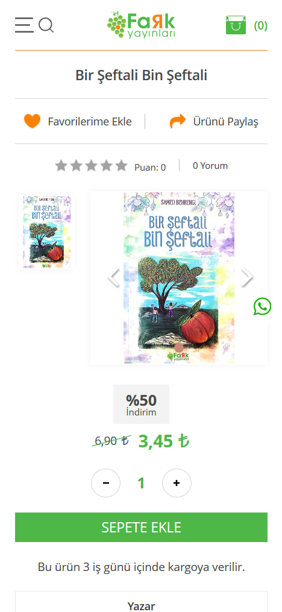The image size is (282, 612).
Task: Open the 0 Yorum reviews link
Action: click(210, 165)
